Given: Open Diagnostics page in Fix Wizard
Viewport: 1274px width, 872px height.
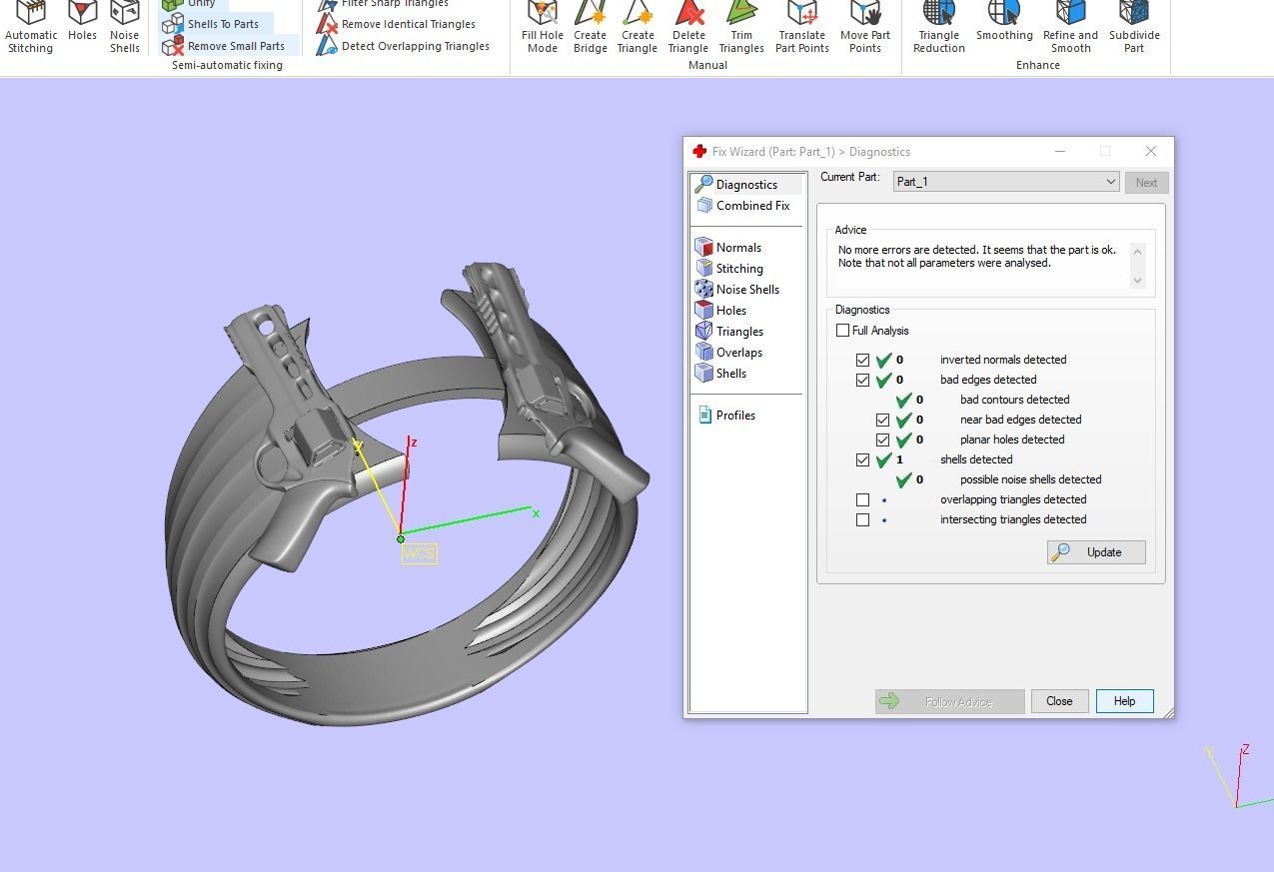Looking at the screenshot, I should coord(746,185).
